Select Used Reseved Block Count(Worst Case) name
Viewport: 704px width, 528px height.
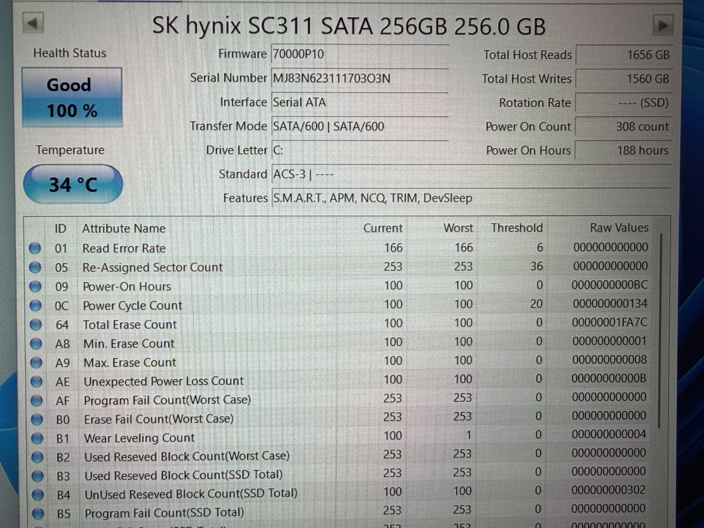click(187, 457)
